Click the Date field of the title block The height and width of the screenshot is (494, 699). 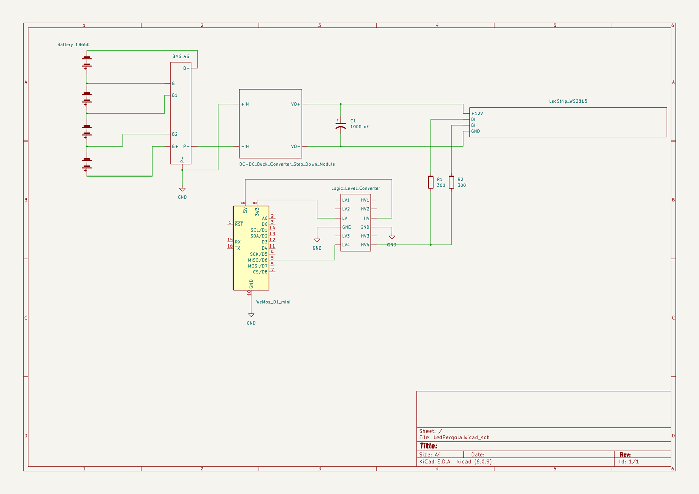pyautogui.click(x=478, y=454)
